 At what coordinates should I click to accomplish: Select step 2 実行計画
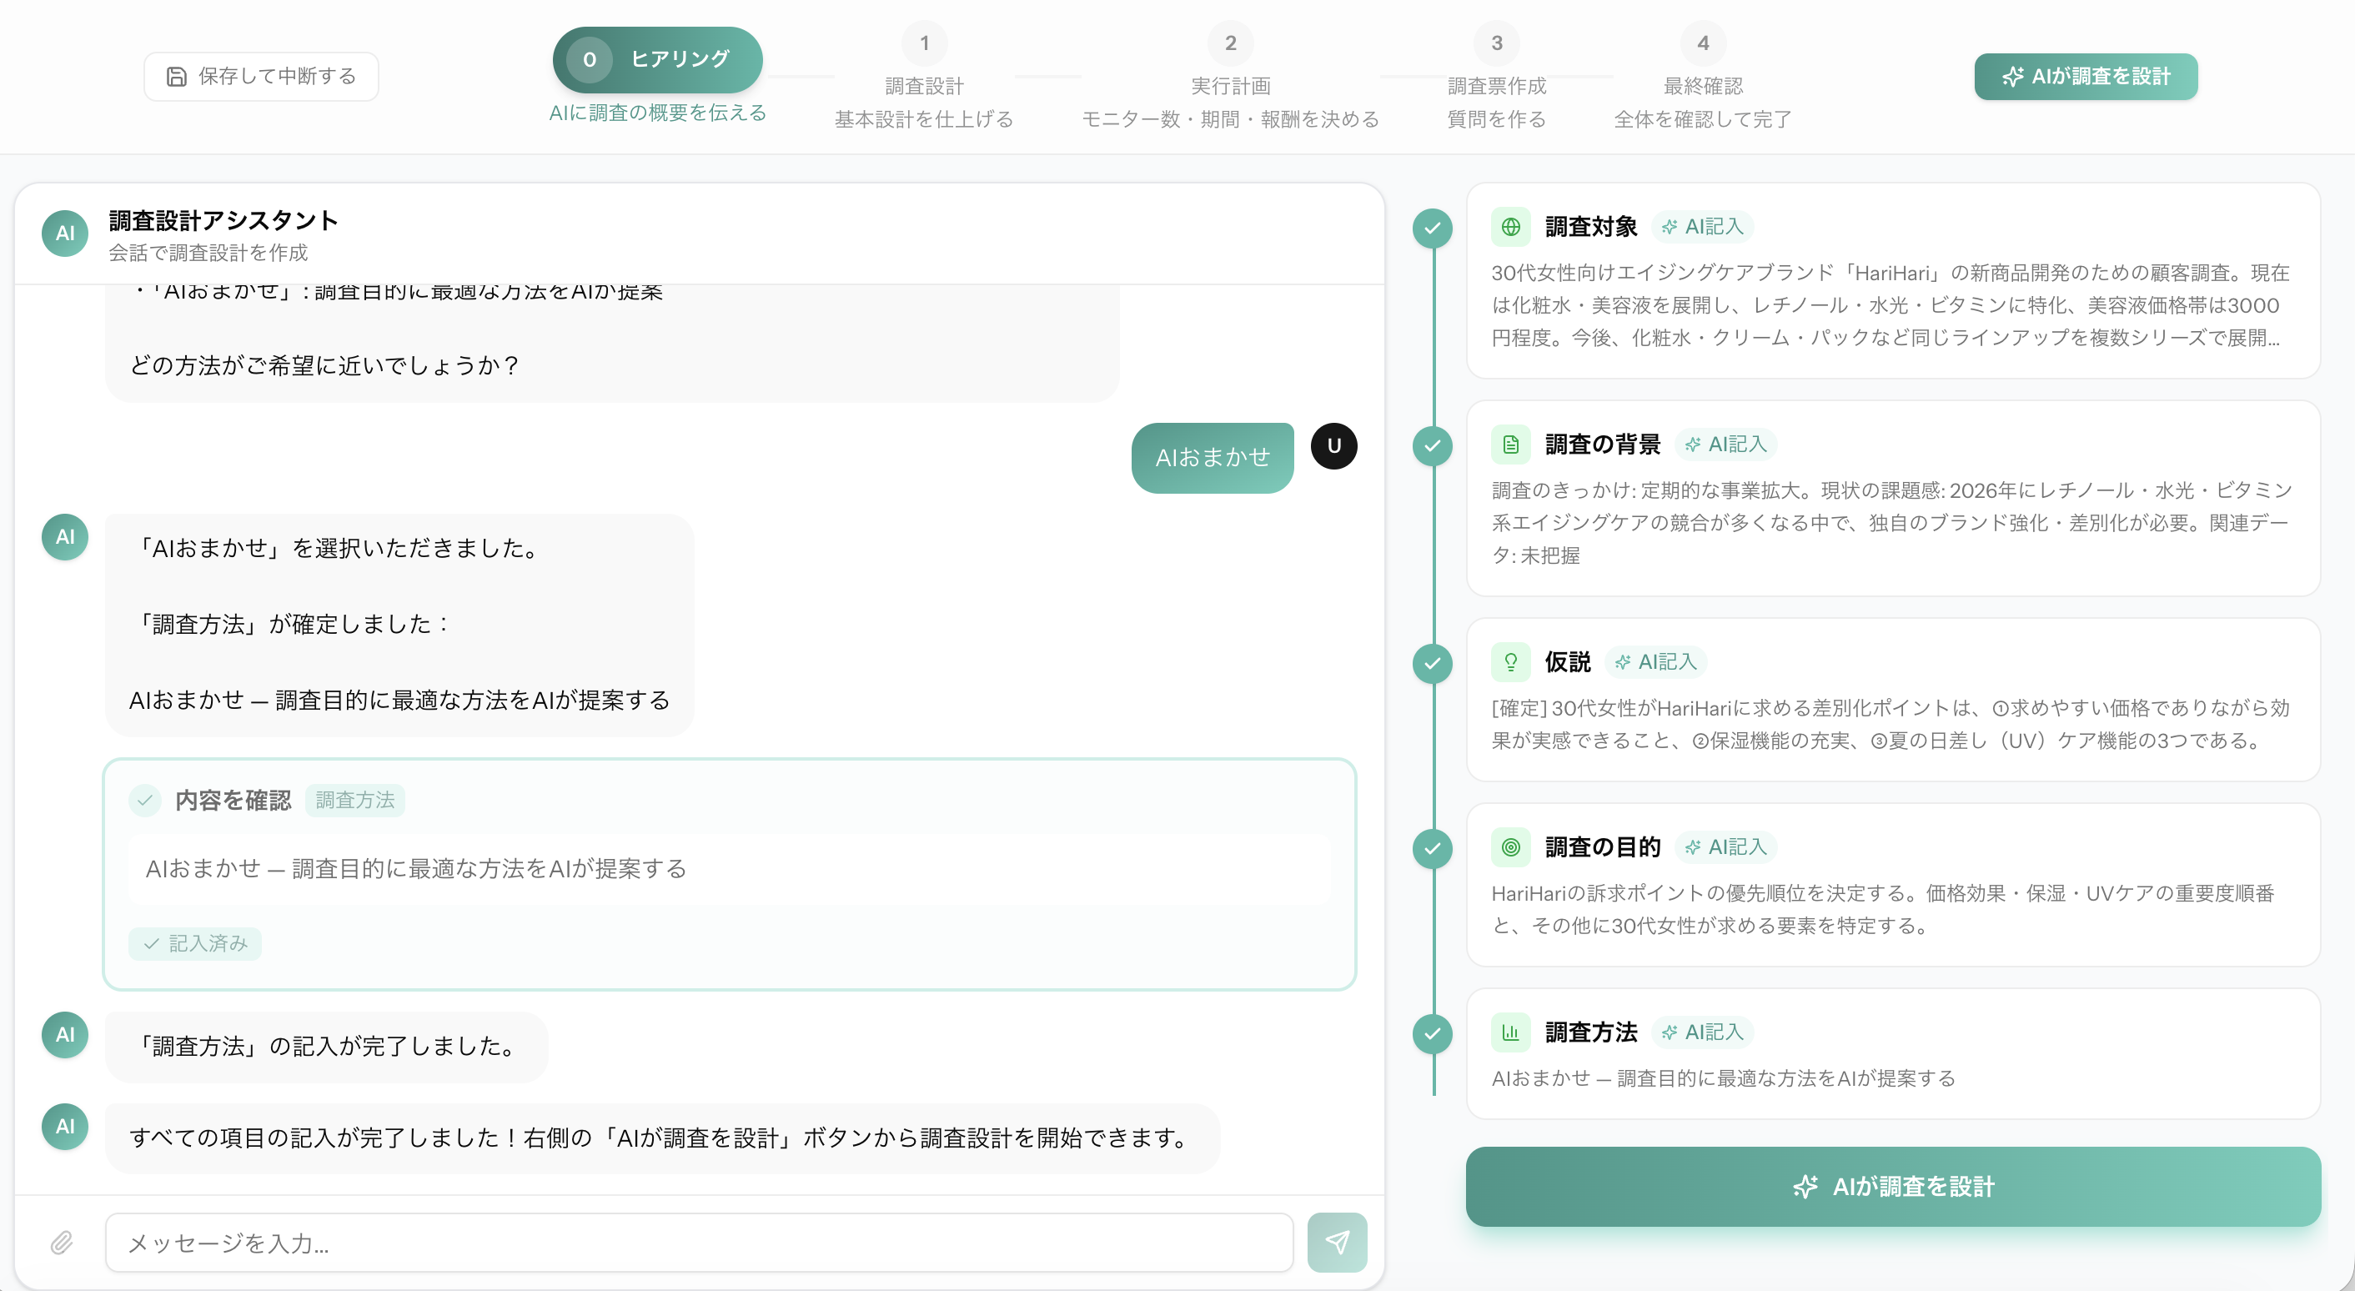[x=1231, y=75]
